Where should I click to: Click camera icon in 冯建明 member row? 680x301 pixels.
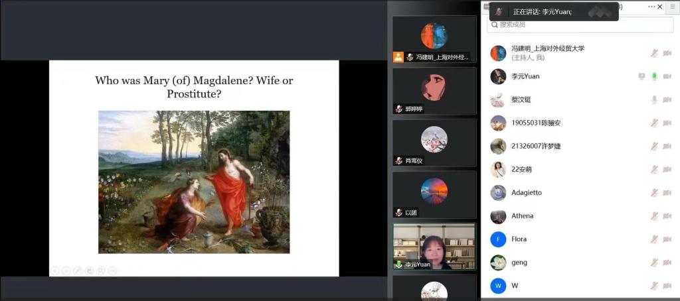(667, 53)
